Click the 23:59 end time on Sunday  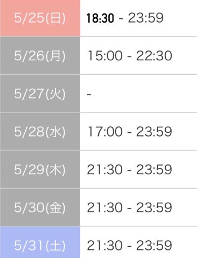coord(146,18)
